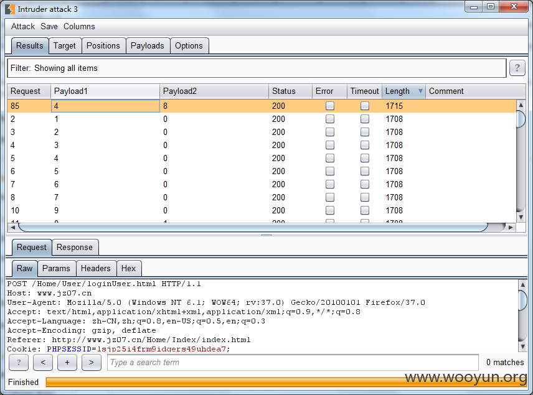Viewport: 533px width, 395px height.
Task: Click results table scroll up arrow
Action: coord(521,105)
